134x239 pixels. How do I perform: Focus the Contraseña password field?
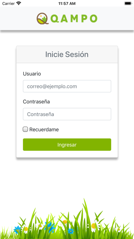click(x=67, y=114)
